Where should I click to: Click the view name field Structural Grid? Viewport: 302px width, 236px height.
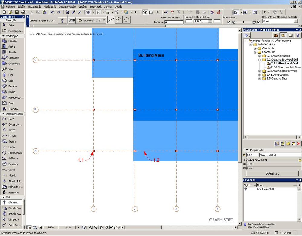pyautogui.click(x=280, y=155)
